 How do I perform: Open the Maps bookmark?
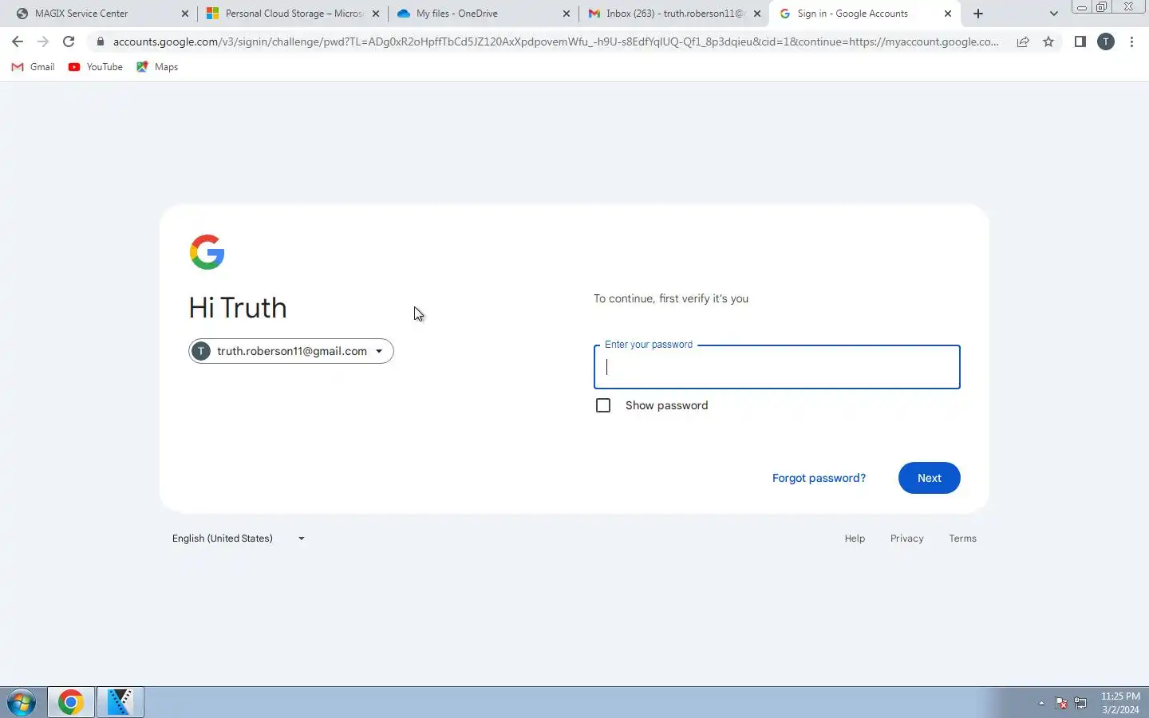click(157, 67)
